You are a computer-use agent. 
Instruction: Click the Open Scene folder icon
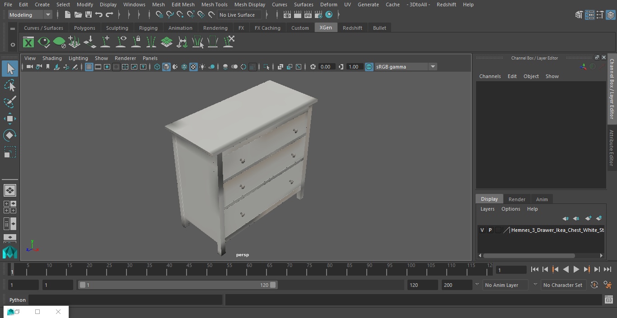[78, 15]
